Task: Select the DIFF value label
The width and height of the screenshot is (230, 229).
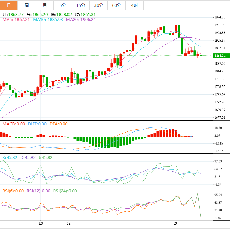Action: [x=37, y=124]
